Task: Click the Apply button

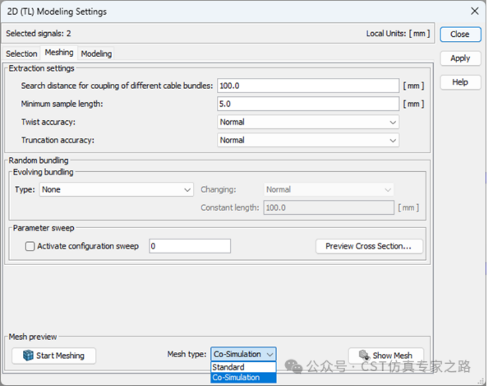Action: pyautogui.click(x=460, y=58)
